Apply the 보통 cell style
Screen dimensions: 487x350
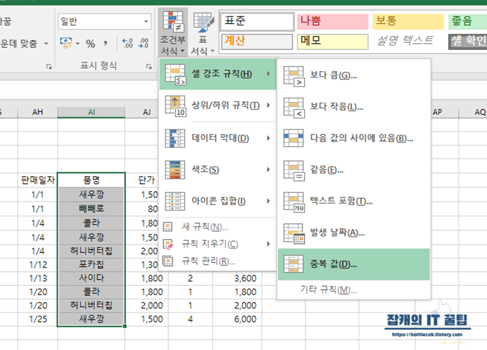pyautogui.click(x=408, y=21)
